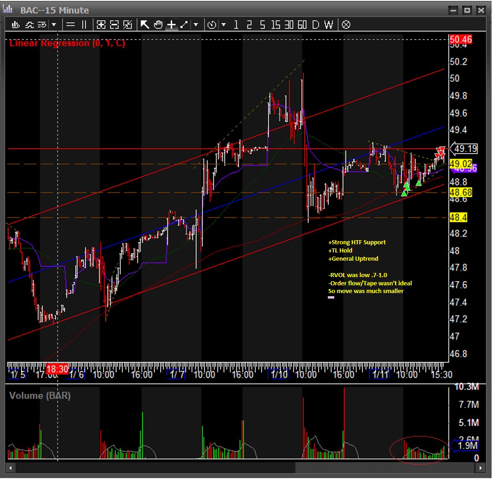Click the chart icon in title bar
492x479 pixels.
pyautogui.click(x=8, y=10)
